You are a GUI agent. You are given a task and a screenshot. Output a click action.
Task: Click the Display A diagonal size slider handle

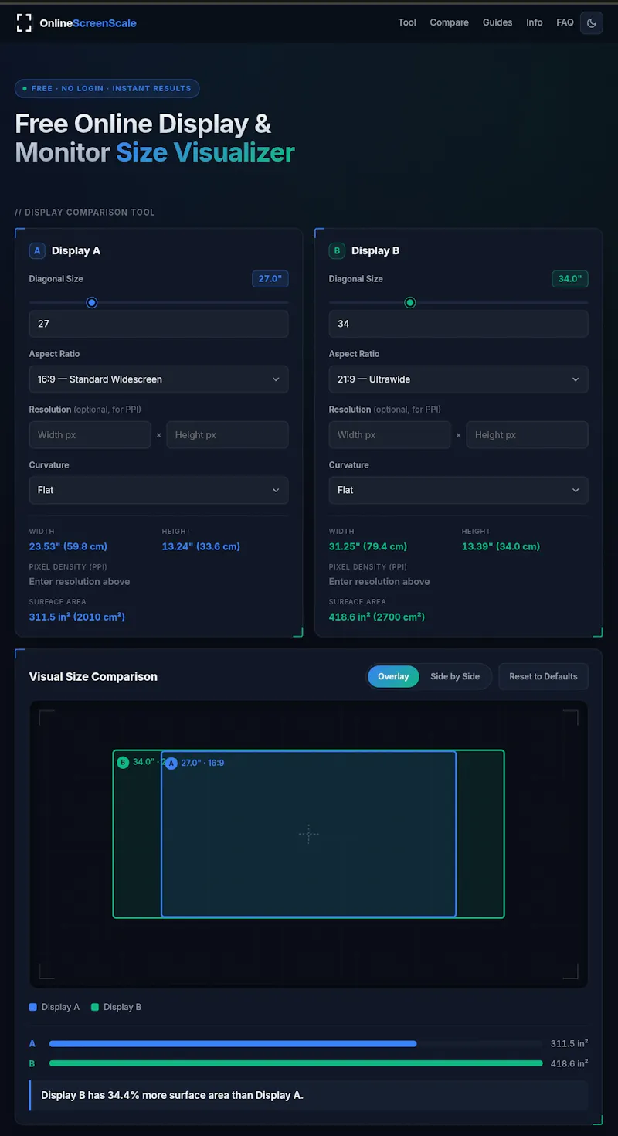(92, 302)
